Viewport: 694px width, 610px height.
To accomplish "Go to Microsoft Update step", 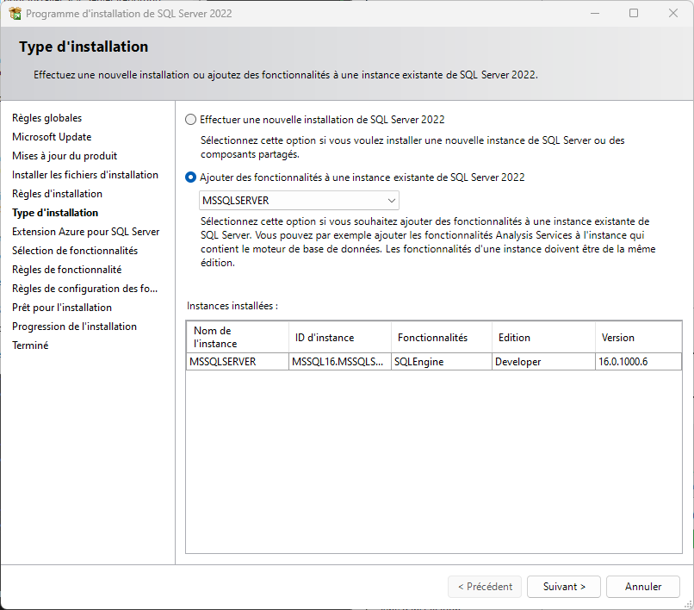I will click(x=52, y=137).
